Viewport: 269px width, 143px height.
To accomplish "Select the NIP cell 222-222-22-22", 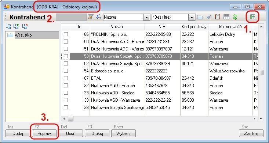I will tap(162, 100).
